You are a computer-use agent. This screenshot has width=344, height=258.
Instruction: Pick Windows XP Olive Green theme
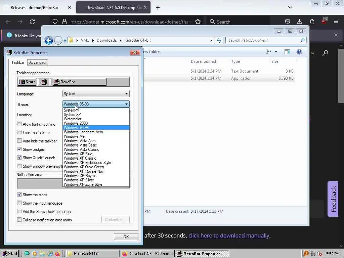click(96, 167)
